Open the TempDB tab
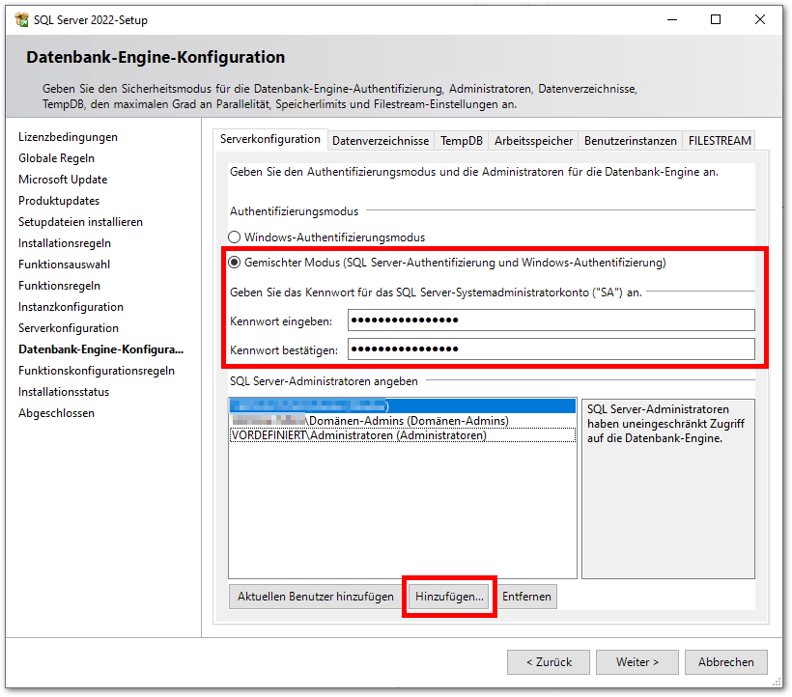792x697 pixels. pyautogui.click(x=462, y=141)
